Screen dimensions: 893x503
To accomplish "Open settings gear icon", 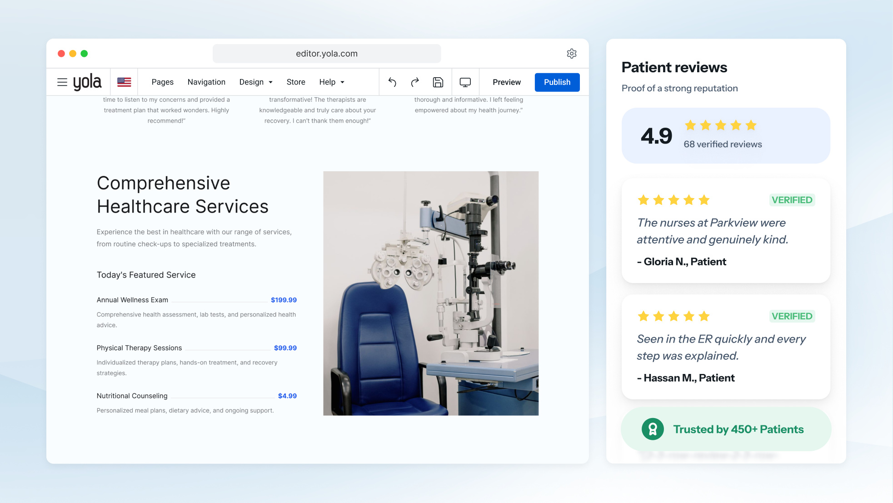I will pos(572,54).
